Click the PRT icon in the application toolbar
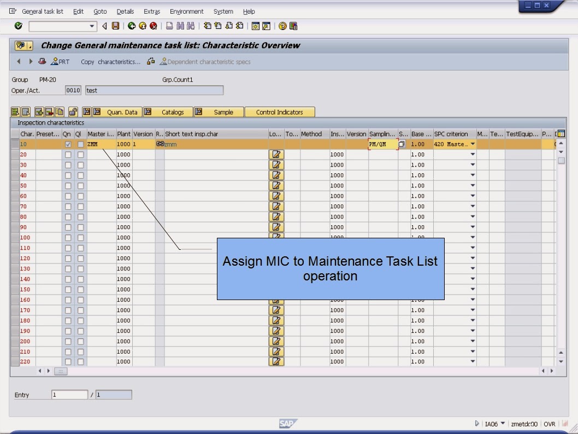Image resolution: width=578 pixels, height=434 pixels. [60, 61]
